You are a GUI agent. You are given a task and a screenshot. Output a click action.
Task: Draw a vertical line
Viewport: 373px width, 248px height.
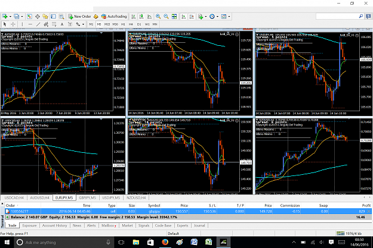tap(22, 24)
